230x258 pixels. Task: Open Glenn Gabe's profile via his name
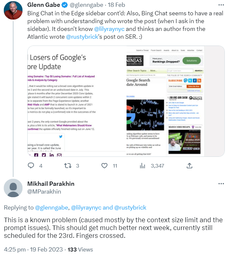point(44,5)
